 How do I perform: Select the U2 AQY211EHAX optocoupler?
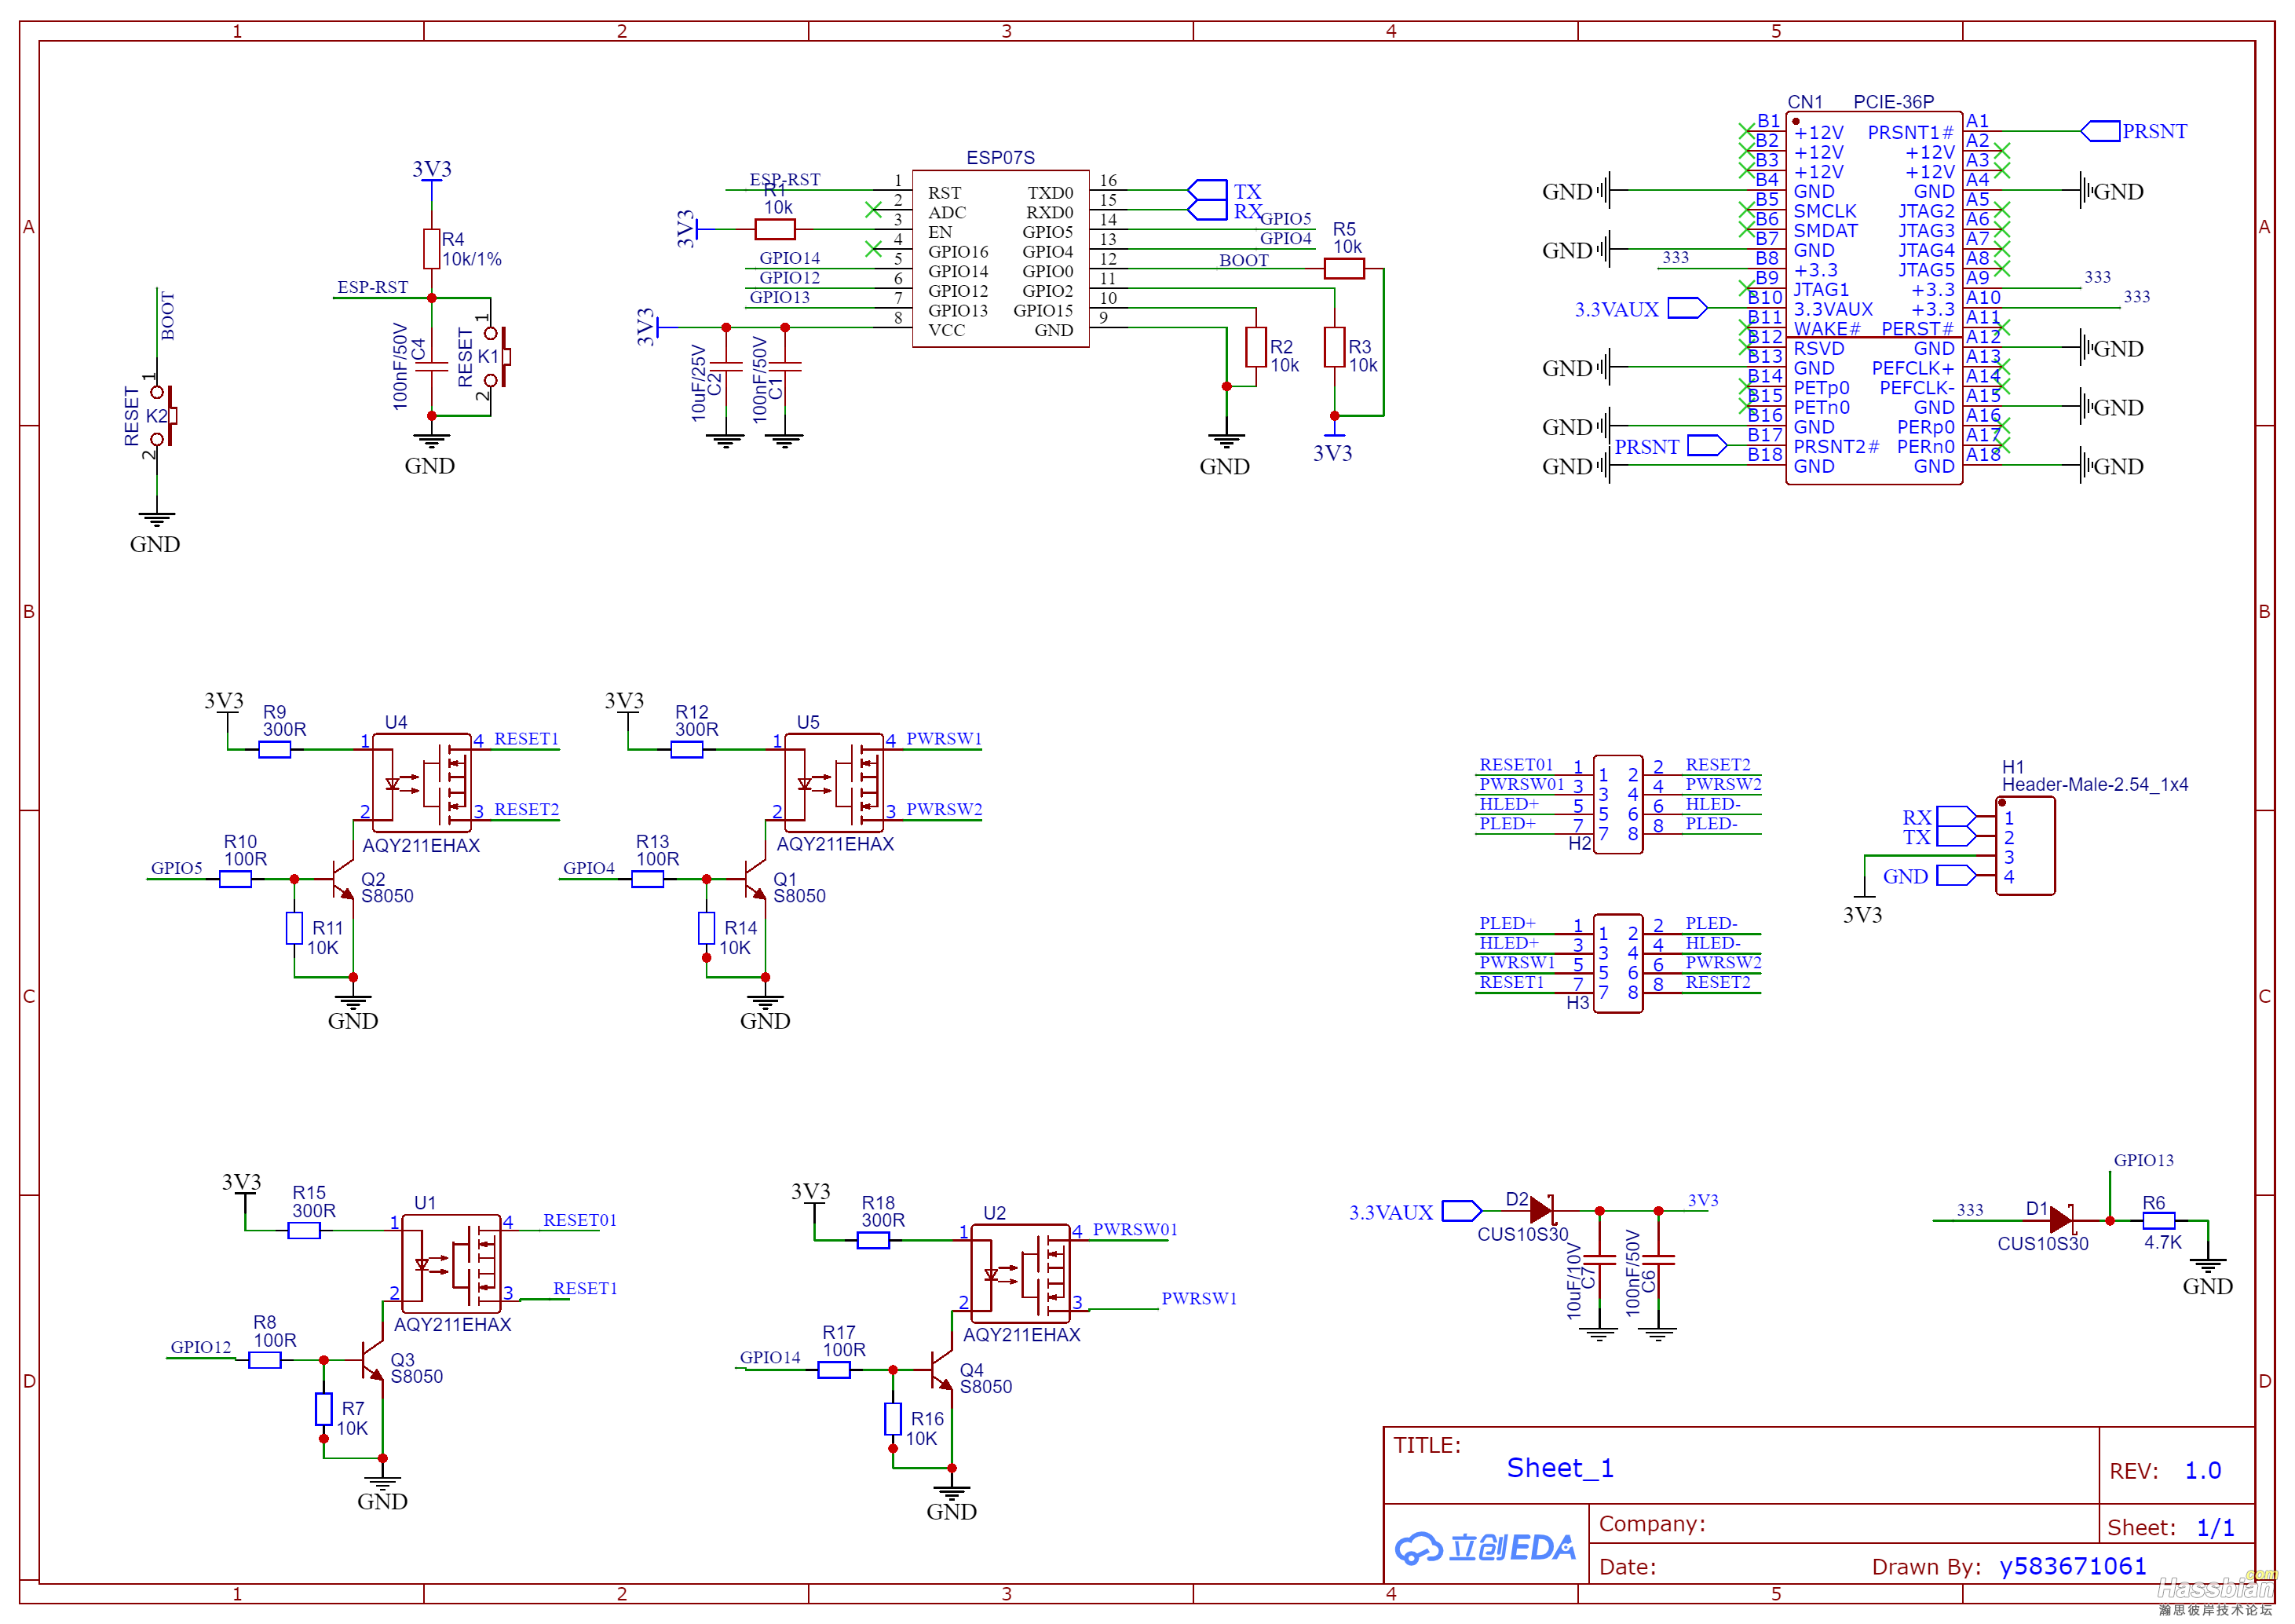pos(1021,1272)
